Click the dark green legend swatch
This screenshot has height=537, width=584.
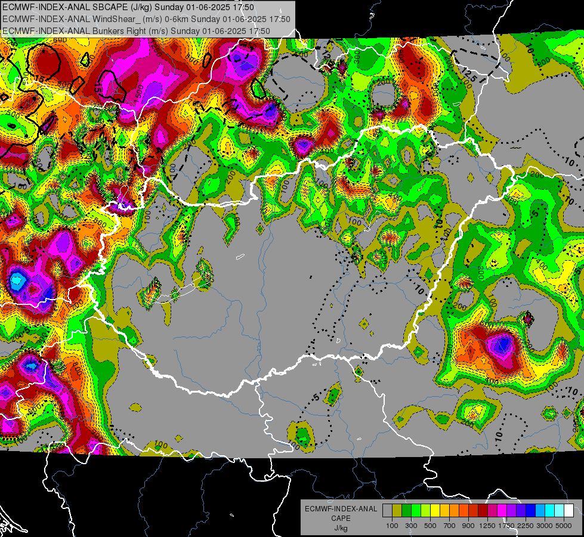coord(406,510)
